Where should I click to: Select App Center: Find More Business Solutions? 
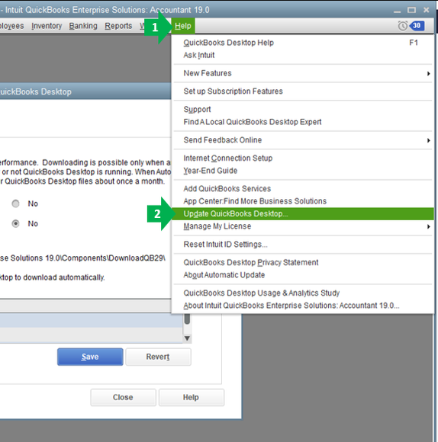302,201
